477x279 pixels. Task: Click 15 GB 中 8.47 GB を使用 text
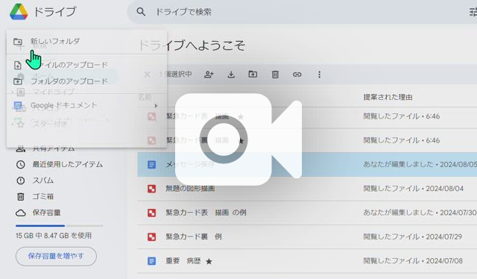tap(54, 236)
